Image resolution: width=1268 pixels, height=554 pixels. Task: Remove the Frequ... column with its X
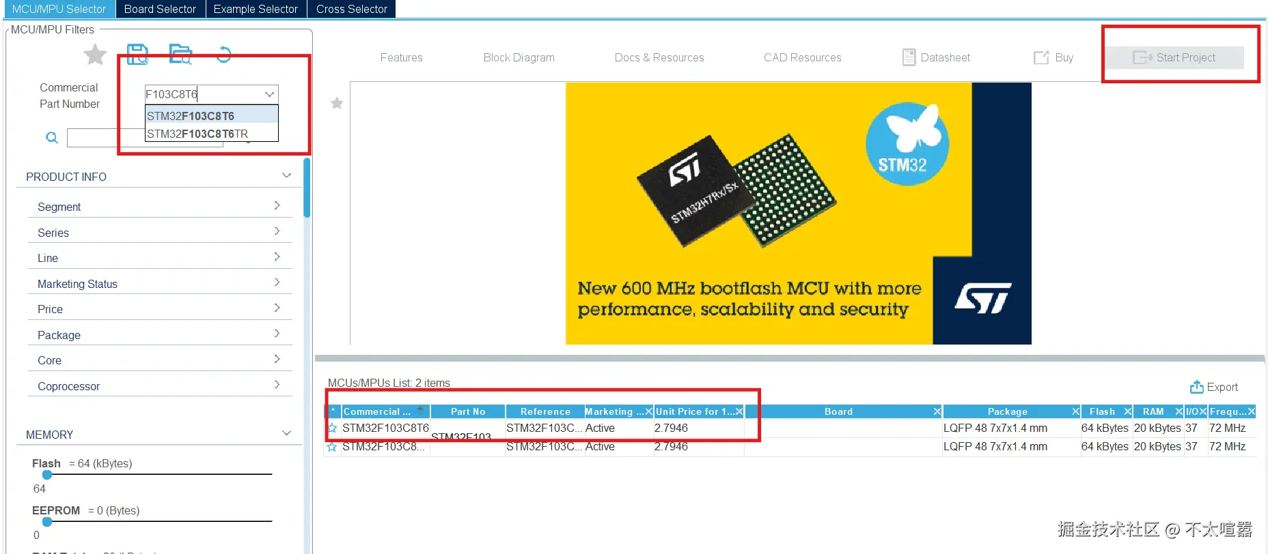pyautogui.click(x=1251, y=411)
